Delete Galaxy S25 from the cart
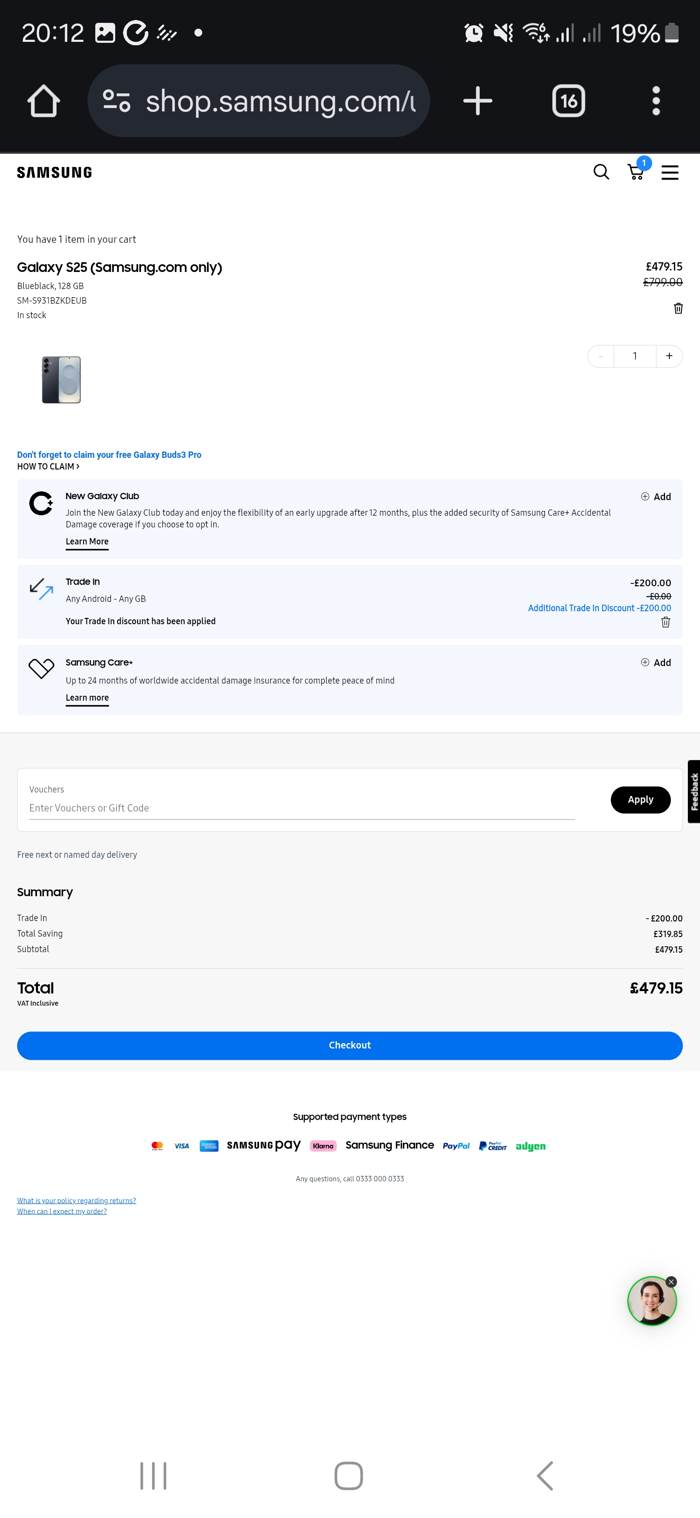Screen dimensions: 700x1518 tap(678, 308)
